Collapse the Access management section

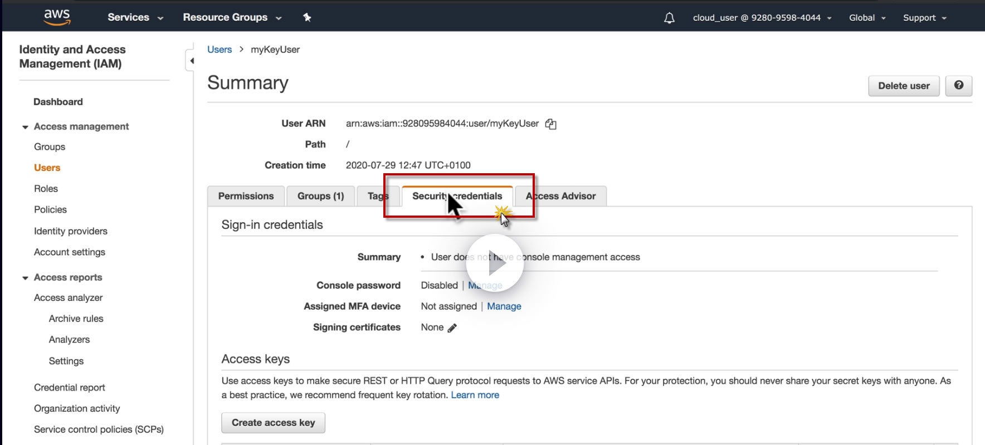pos(25,127)
